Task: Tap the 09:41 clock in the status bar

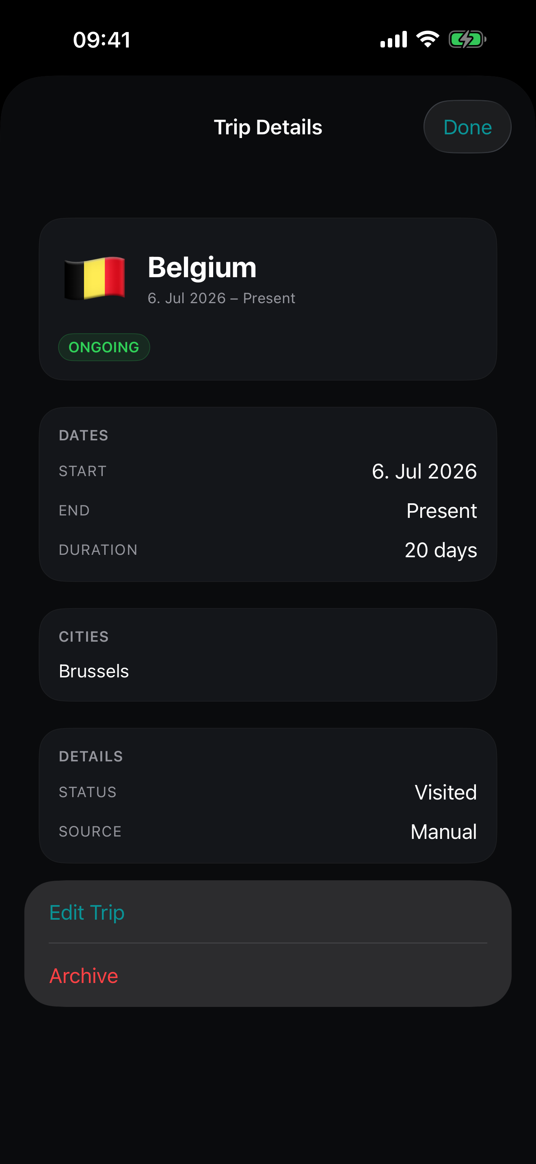Action: tap(102, 40)
